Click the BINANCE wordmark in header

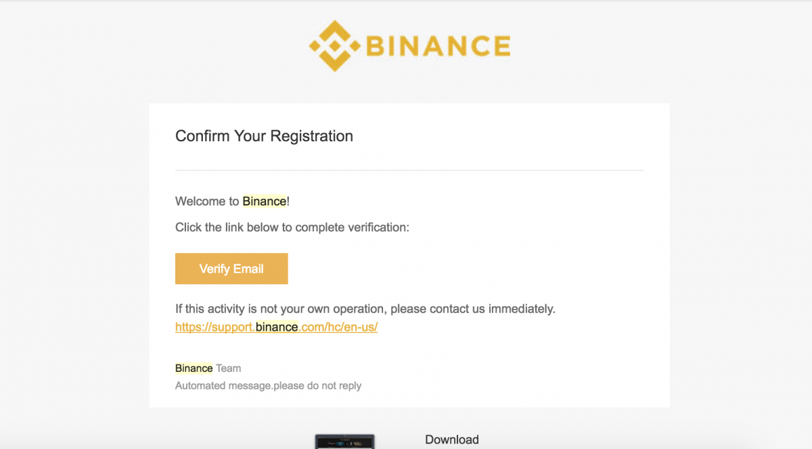pyautogui.click(x=438, y=46)
